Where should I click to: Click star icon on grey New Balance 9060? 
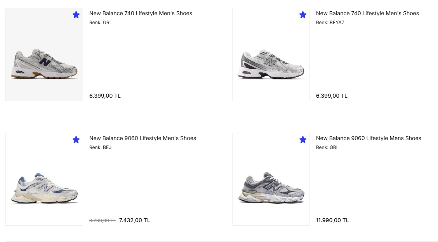click(x=303, y=140)
